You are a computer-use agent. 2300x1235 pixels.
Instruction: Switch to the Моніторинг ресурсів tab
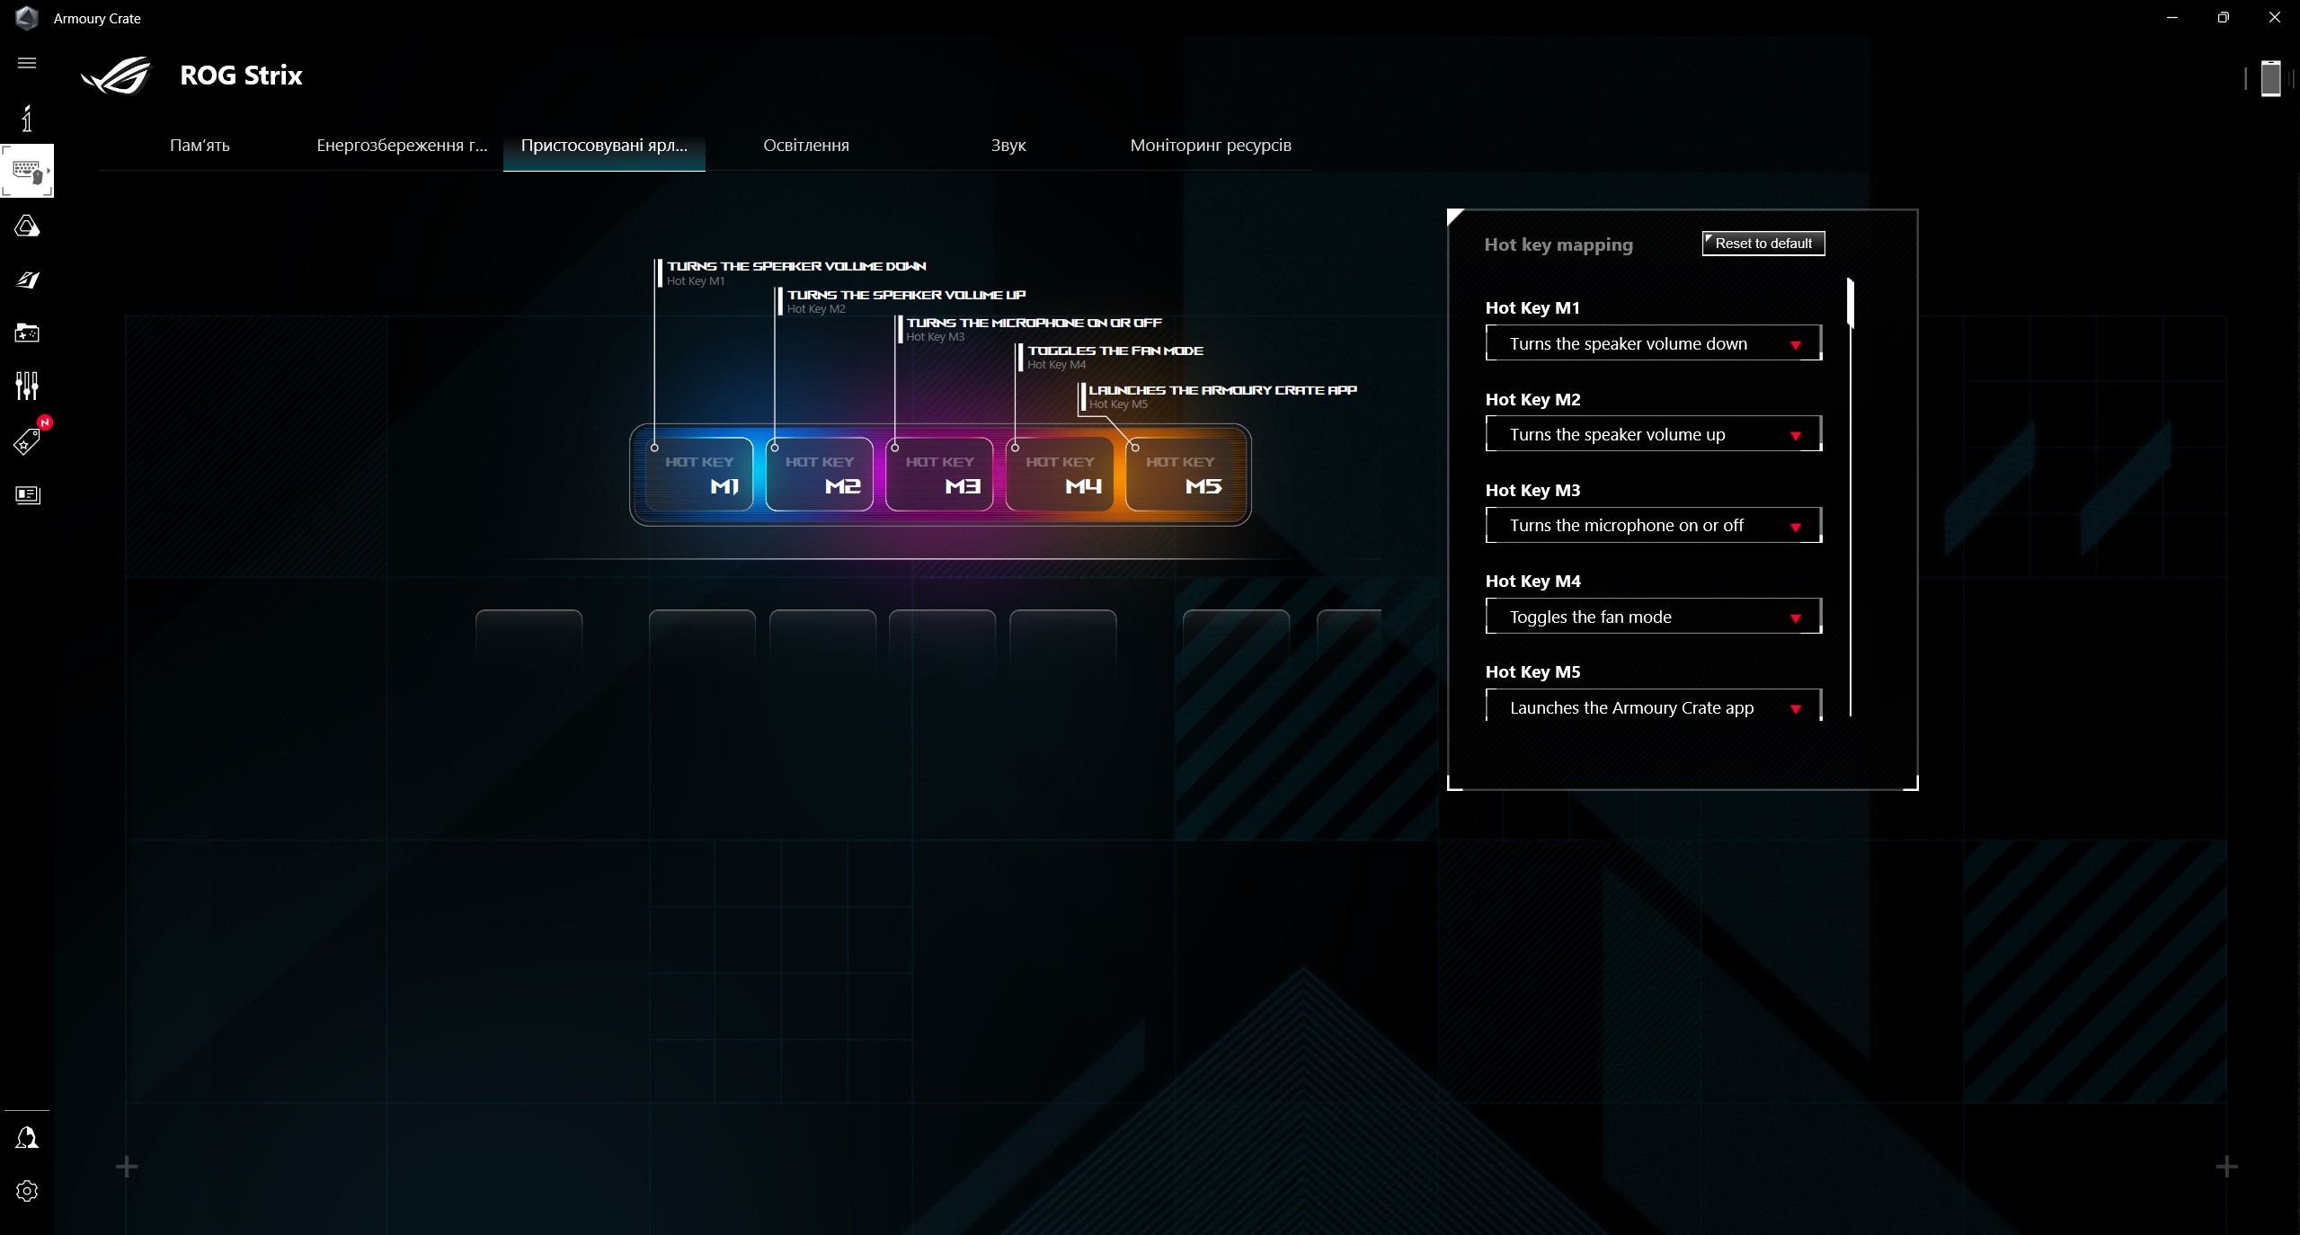click(1210, 146)
